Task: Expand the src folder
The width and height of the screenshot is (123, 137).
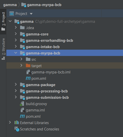Action: click(x=21, y=59)
